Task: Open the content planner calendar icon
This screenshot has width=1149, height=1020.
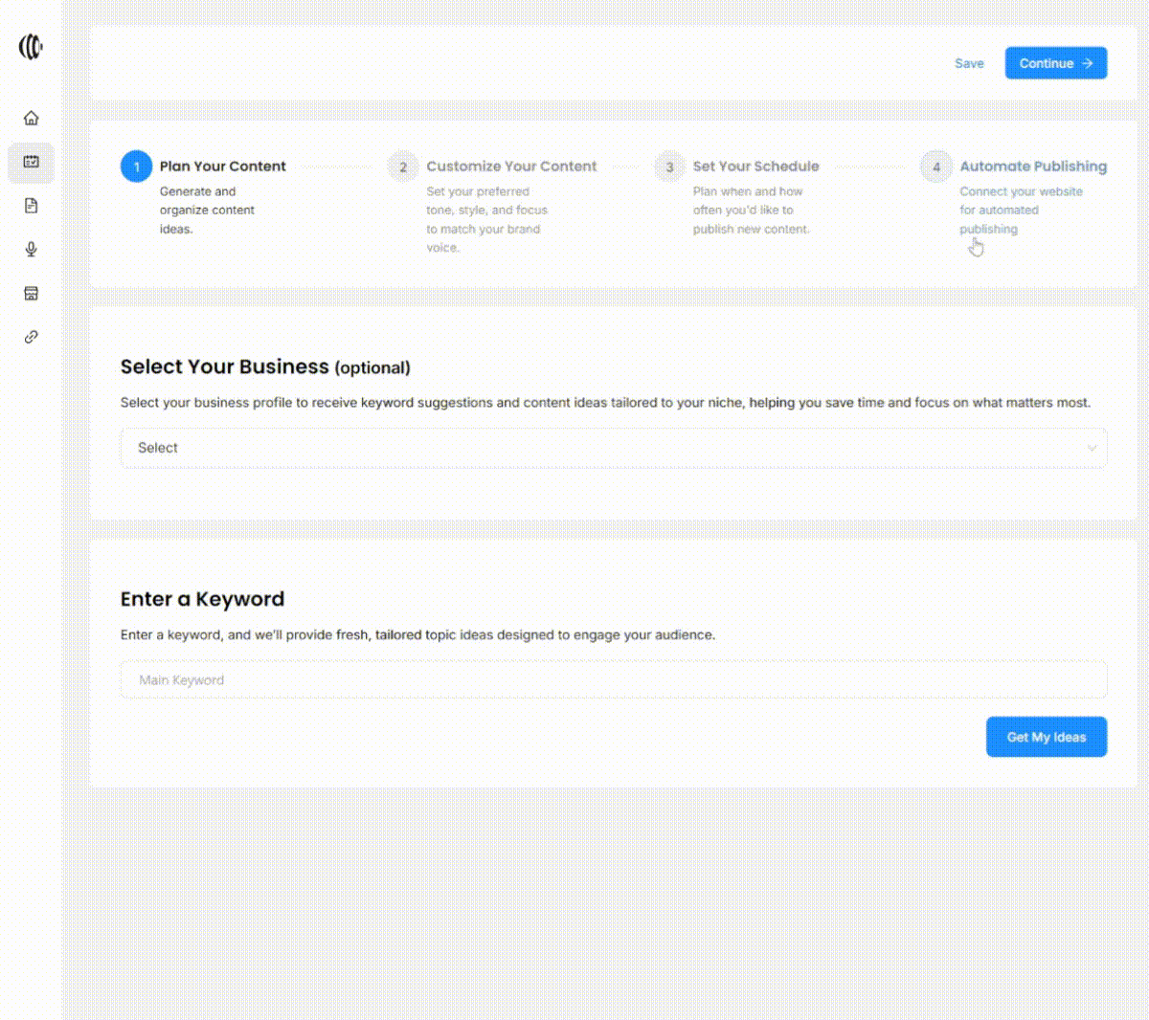Action: point(31,163)
